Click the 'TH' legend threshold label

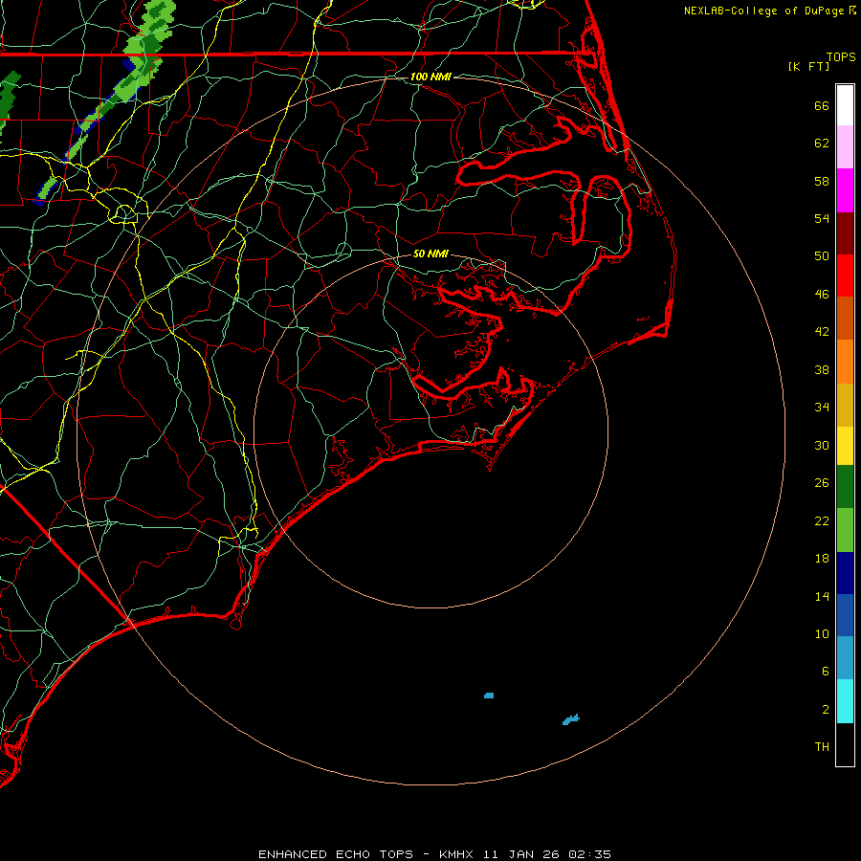822,747
